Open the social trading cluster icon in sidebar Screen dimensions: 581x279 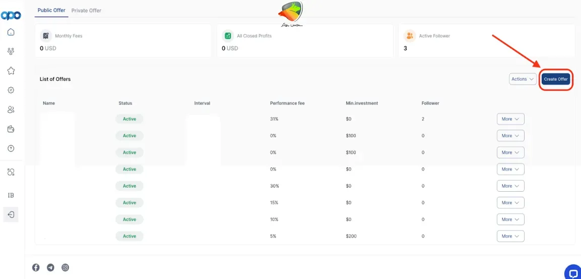click(x=11, y=51)
